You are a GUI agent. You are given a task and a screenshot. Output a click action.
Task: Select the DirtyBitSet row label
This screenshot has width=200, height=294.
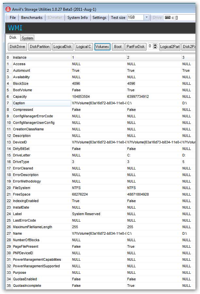tap(21, 149)
